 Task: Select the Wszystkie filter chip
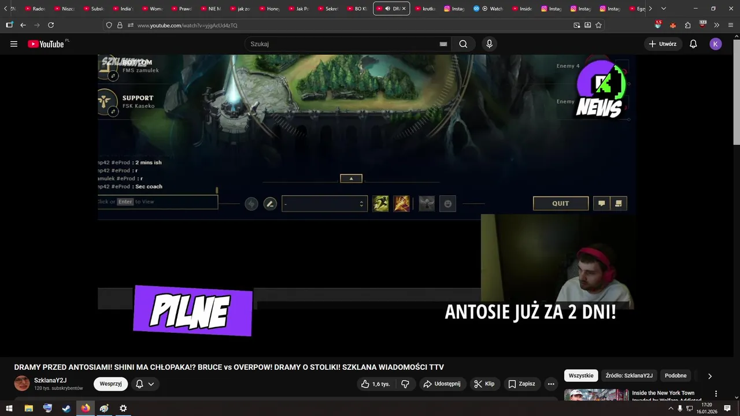click(x=581, y=376)
